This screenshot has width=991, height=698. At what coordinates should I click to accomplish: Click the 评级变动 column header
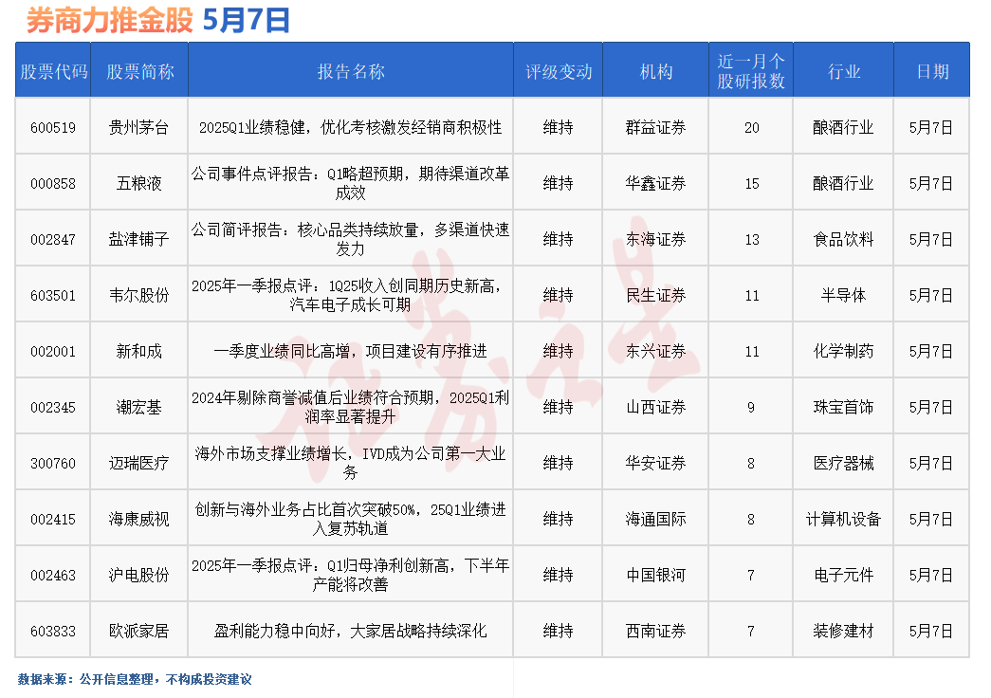point(558,71)
